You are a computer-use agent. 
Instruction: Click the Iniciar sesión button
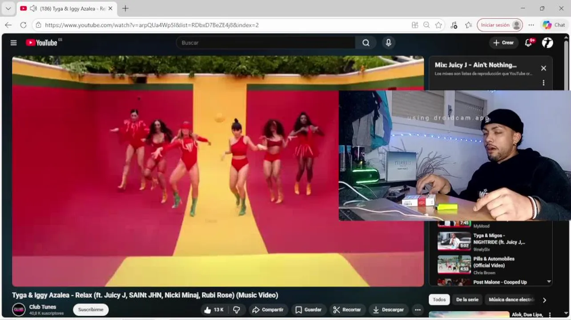click(499, 25)
